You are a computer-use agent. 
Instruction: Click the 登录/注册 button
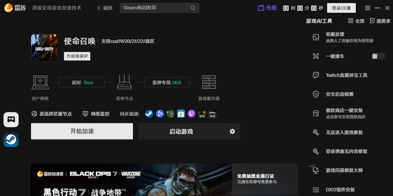(341, 8)
